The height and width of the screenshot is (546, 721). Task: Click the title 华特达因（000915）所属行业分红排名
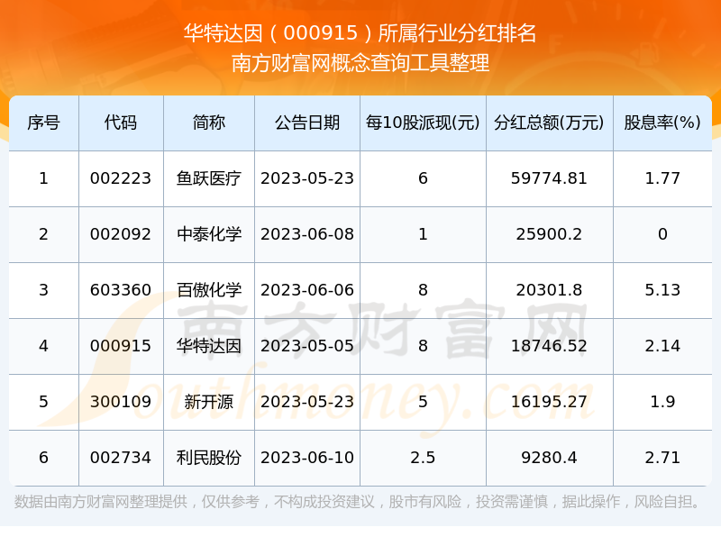coord(360,33)
